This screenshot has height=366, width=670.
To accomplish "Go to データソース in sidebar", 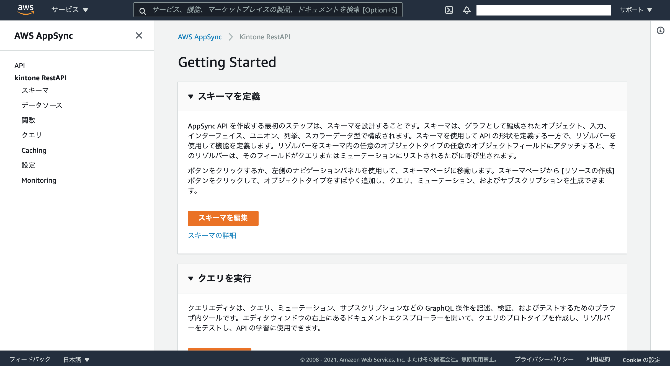I will tap(42, 105).
